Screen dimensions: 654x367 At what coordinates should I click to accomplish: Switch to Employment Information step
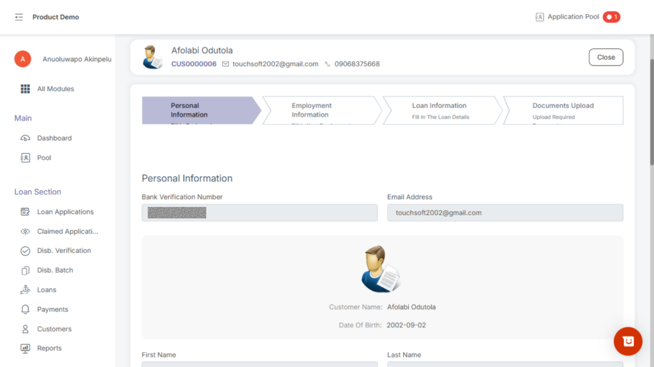coord(319,110)
